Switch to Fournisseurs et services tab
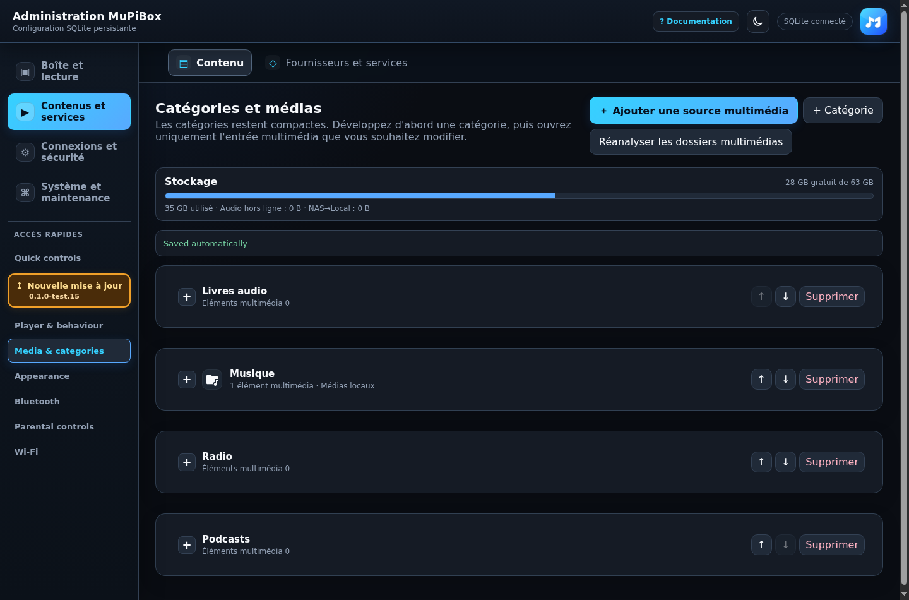Viewport: 909px width, 600px height. [336, 63]
